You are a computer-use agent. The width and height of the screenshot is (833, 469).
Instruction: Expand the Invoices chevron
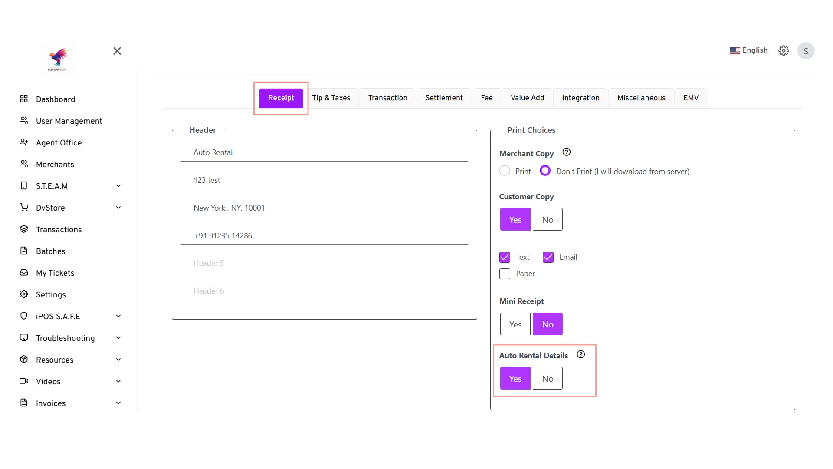tap(118, 403)
